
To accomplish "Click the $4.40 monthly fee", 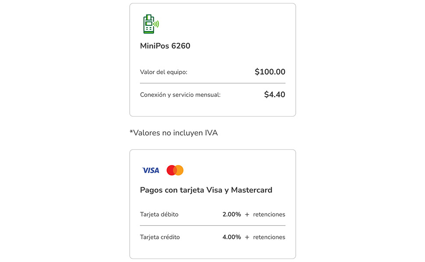I will click(x=275, y=94).
